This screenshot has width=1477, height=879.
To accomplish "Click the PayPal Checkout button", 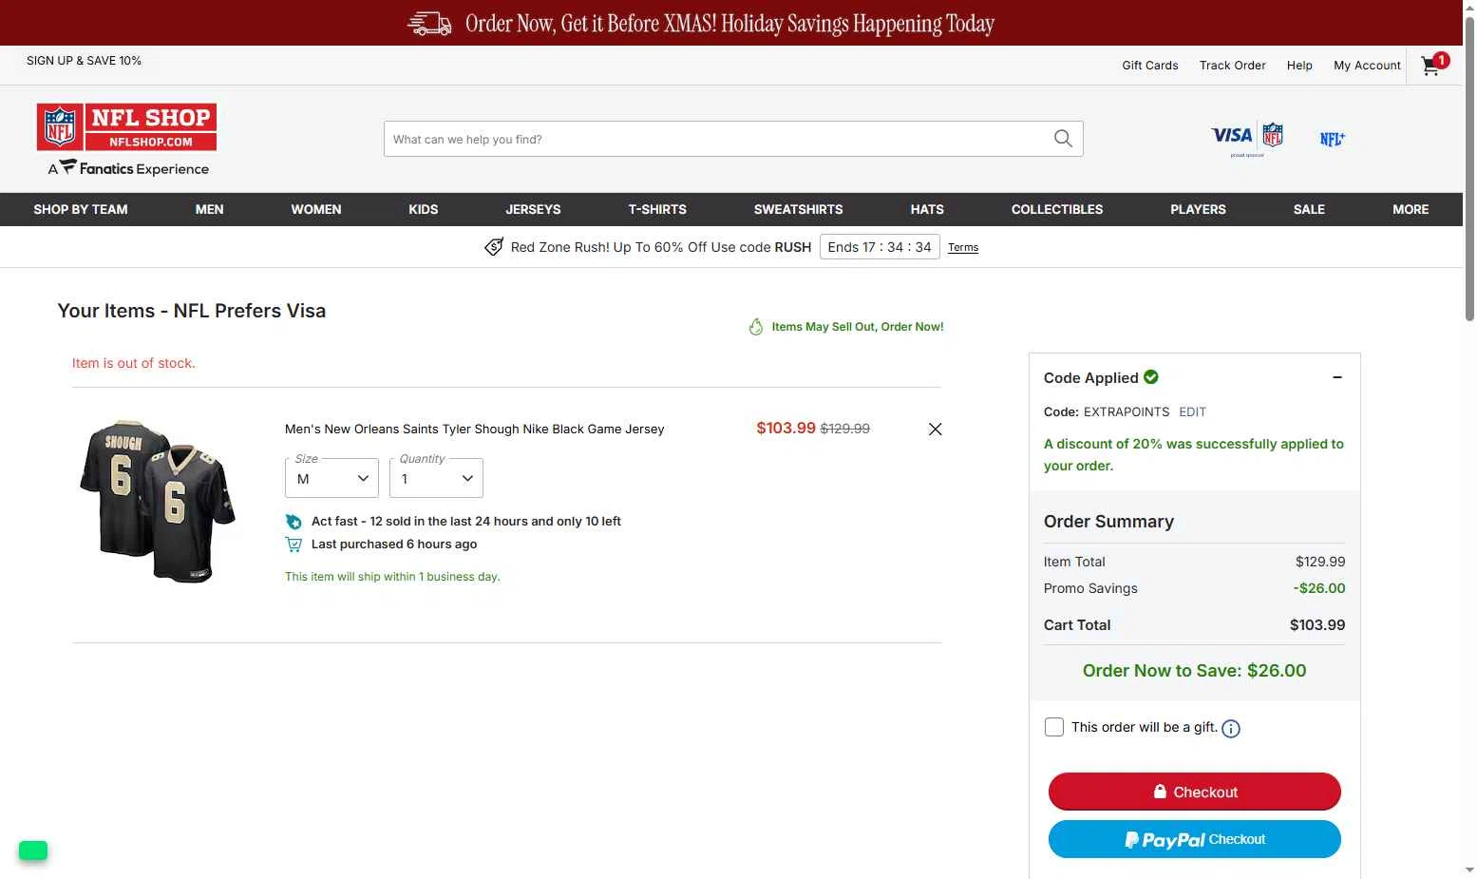I will pos(1195,839).
